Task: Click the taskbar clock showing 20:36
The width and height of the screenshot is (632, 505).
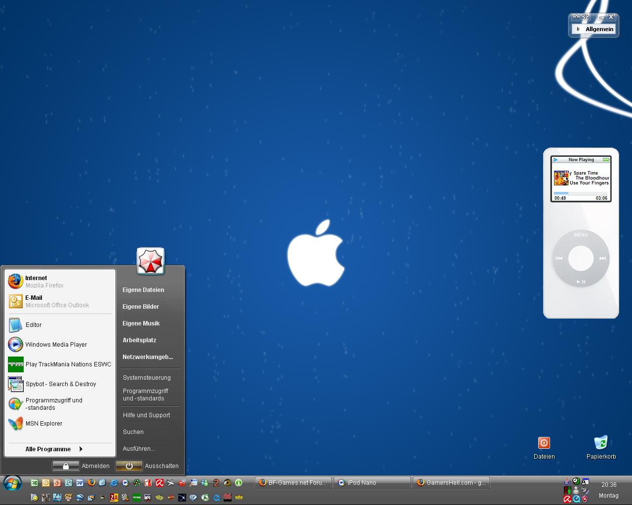Action: (609, 485)
